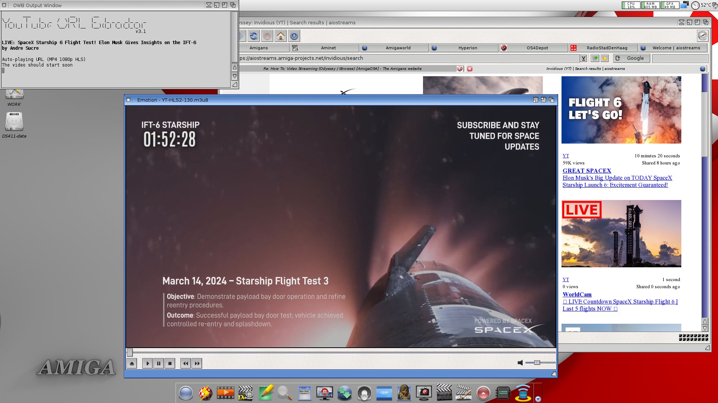This screenshot has height=403, width=718.
Task: Click the Flight 6 Let's Go thumbnail
Action: [621, 110]
